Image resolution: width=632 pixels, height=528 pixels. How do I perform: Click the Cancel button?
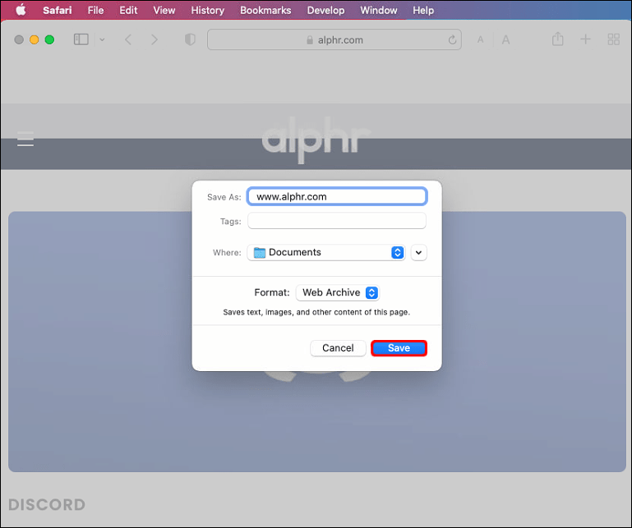pos(338,348)
